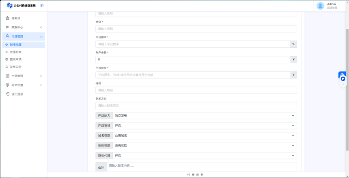The image size is (349, 178).
Task: Click 数据中心 chart icon
Action: 7,27
